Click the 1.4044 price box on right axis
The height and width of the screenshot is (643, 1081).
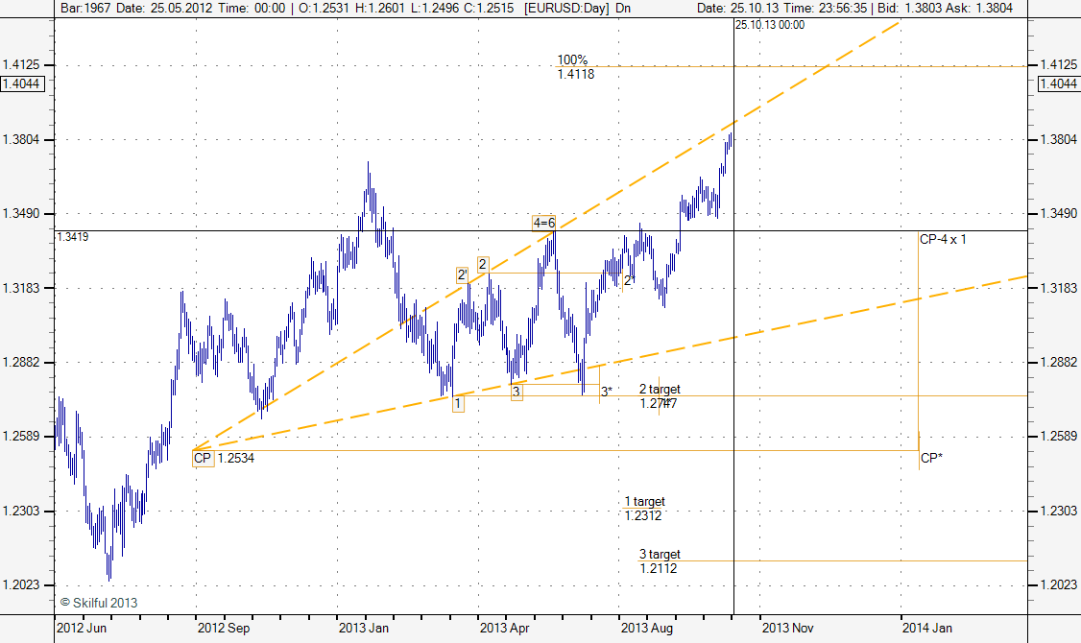coord(1056,84)
